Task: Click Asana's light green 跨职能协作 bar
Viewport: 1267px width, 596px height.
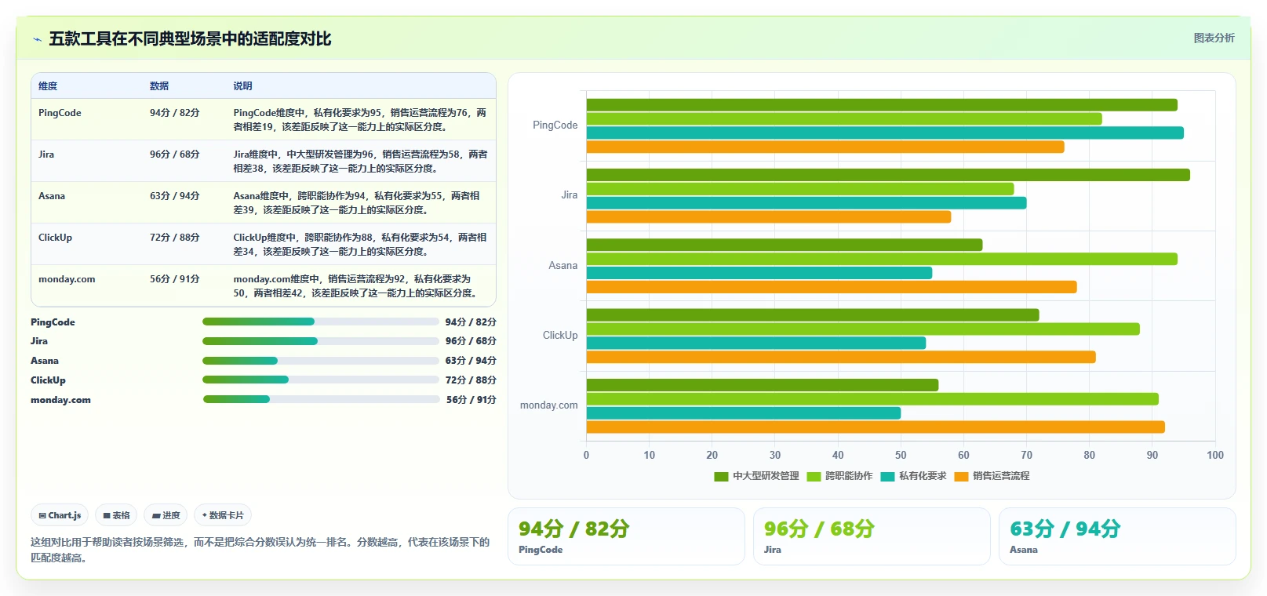Action: [x=882, y=260]
